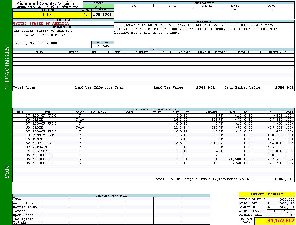Click the zoning value A-1
The width and height of the screenshot is (296, 225).
pos(235,9)
